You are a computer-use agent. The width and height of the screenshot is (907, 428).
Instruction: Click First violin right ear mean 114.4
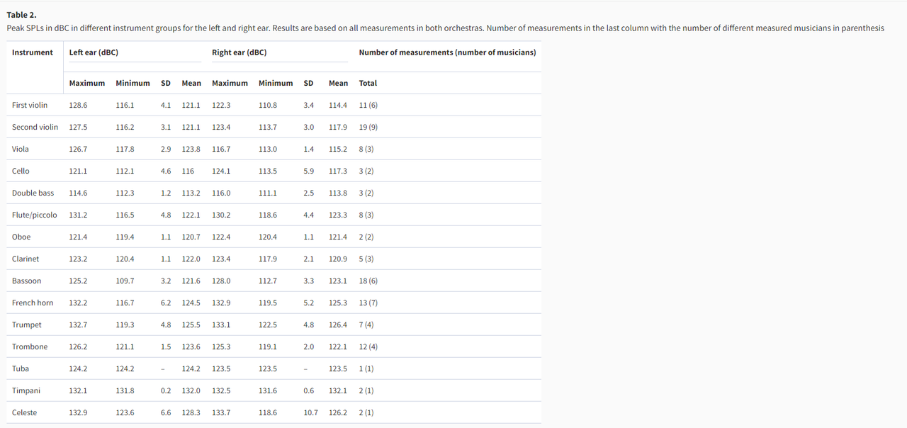point(338,105)
